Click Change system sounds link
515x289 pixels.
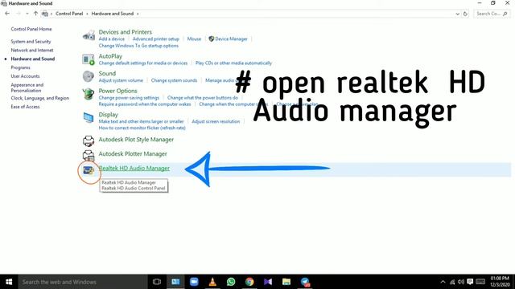(x=174, y=80)
